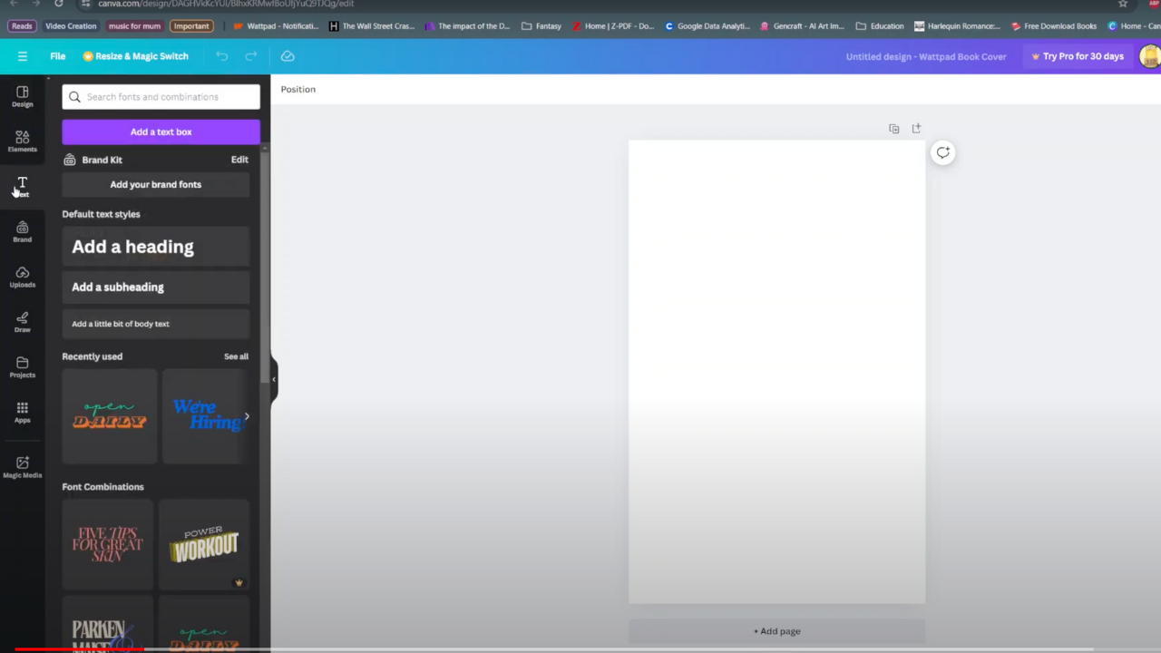Collapse the side panel handle
The width and height of the screenshot is (1161, 653).
(x=273, y=379)
